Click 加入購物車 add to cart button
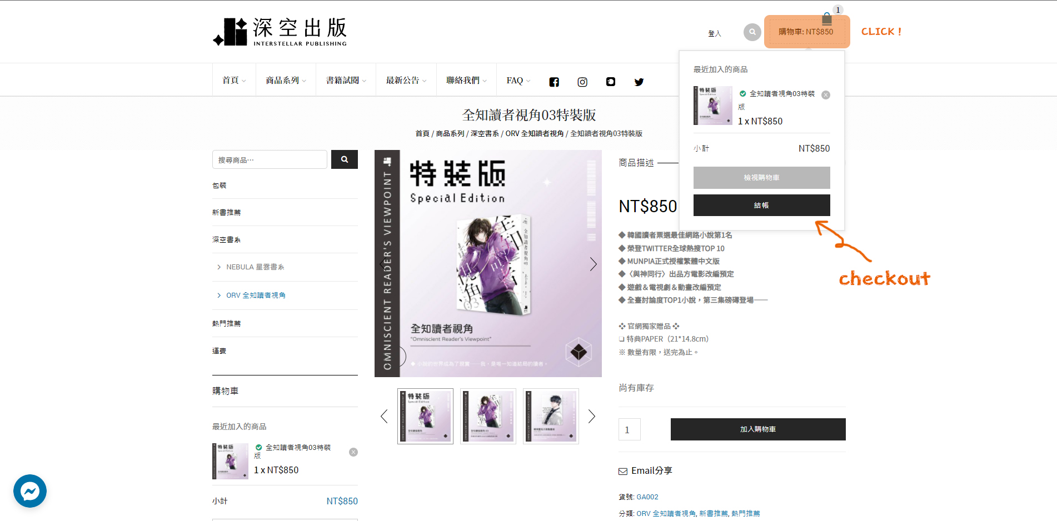 click(758, 429)
